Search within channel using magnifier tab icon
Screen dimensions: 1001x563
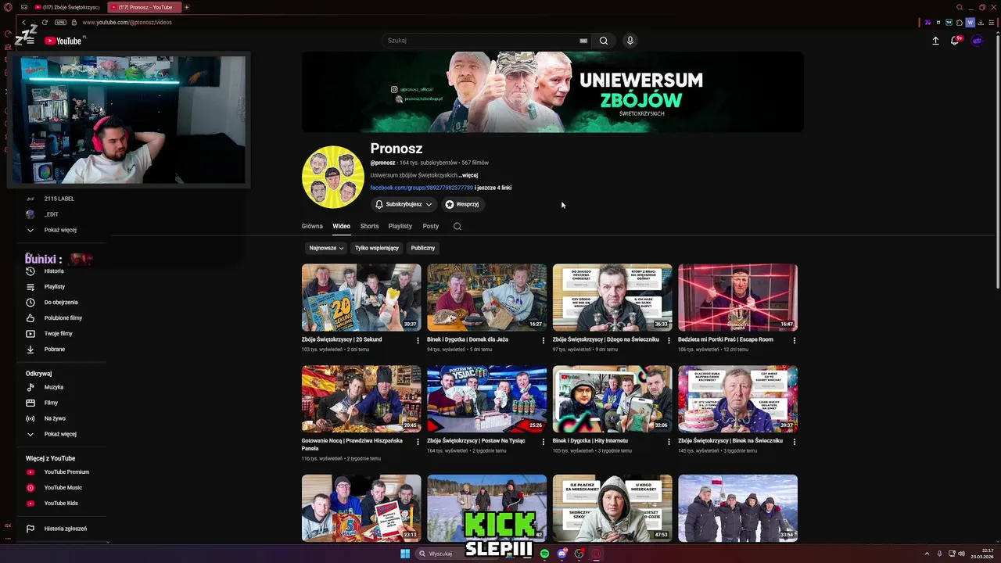click(457, 227)
